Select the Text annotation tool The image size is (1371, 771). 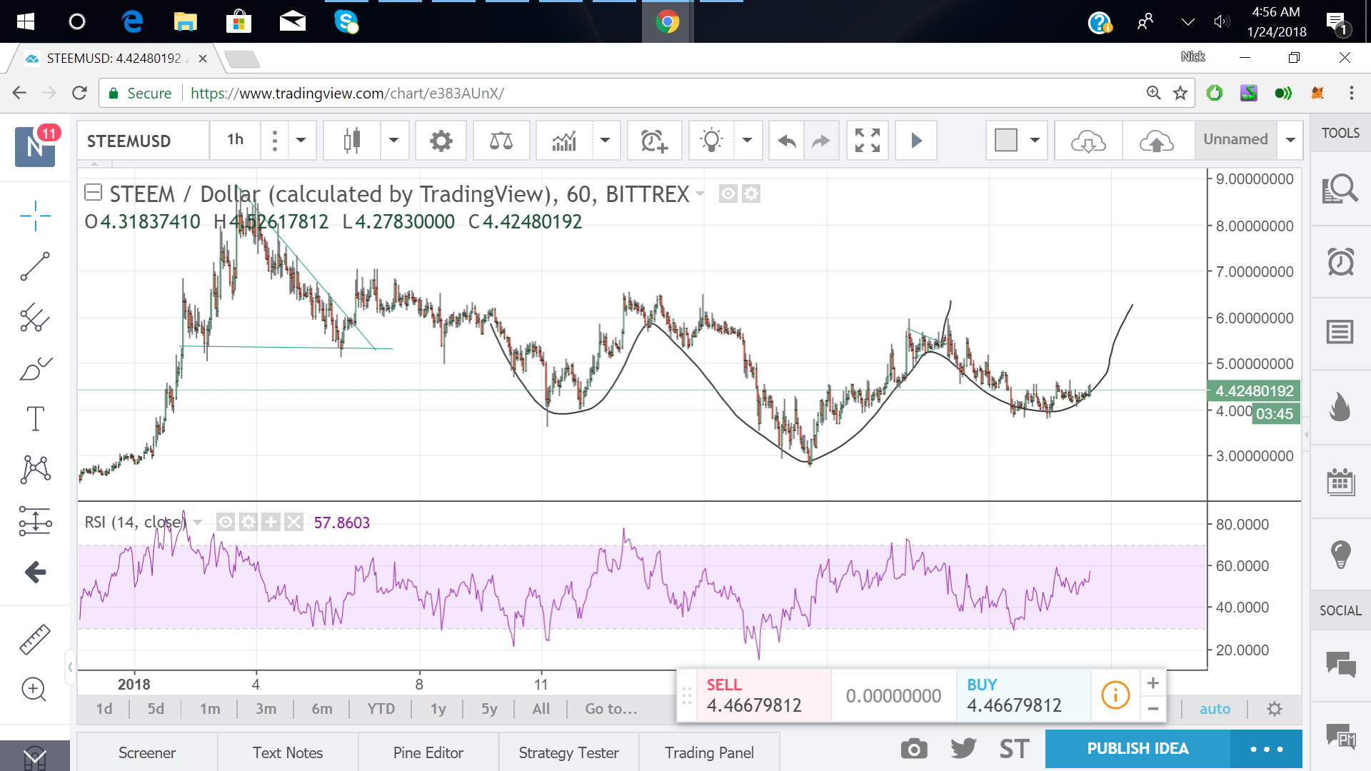[x=35, y=418]
